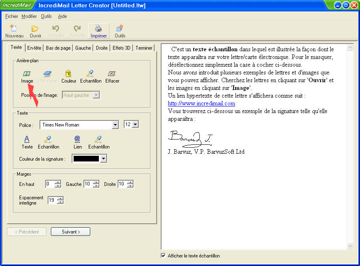
Task: Increase the Droite margin with up arrow
Action: coord(131,182)
